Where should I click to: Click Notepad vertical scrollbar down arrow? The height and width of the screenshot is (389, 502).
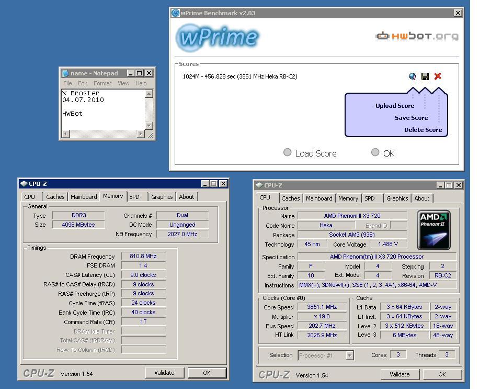149,125
